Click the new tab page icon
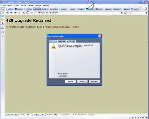Screen dimensions: 149x119 coord(141,9)
